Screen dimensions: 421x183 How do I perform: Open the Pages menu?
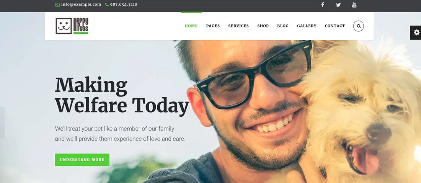[213, 26]
